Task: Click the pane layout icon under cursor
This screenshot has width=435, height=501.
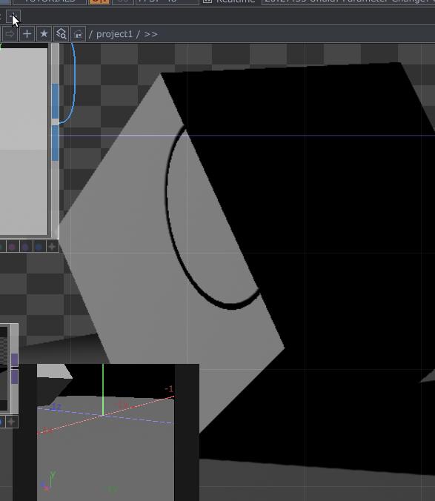Action: (x=13, y=16)
